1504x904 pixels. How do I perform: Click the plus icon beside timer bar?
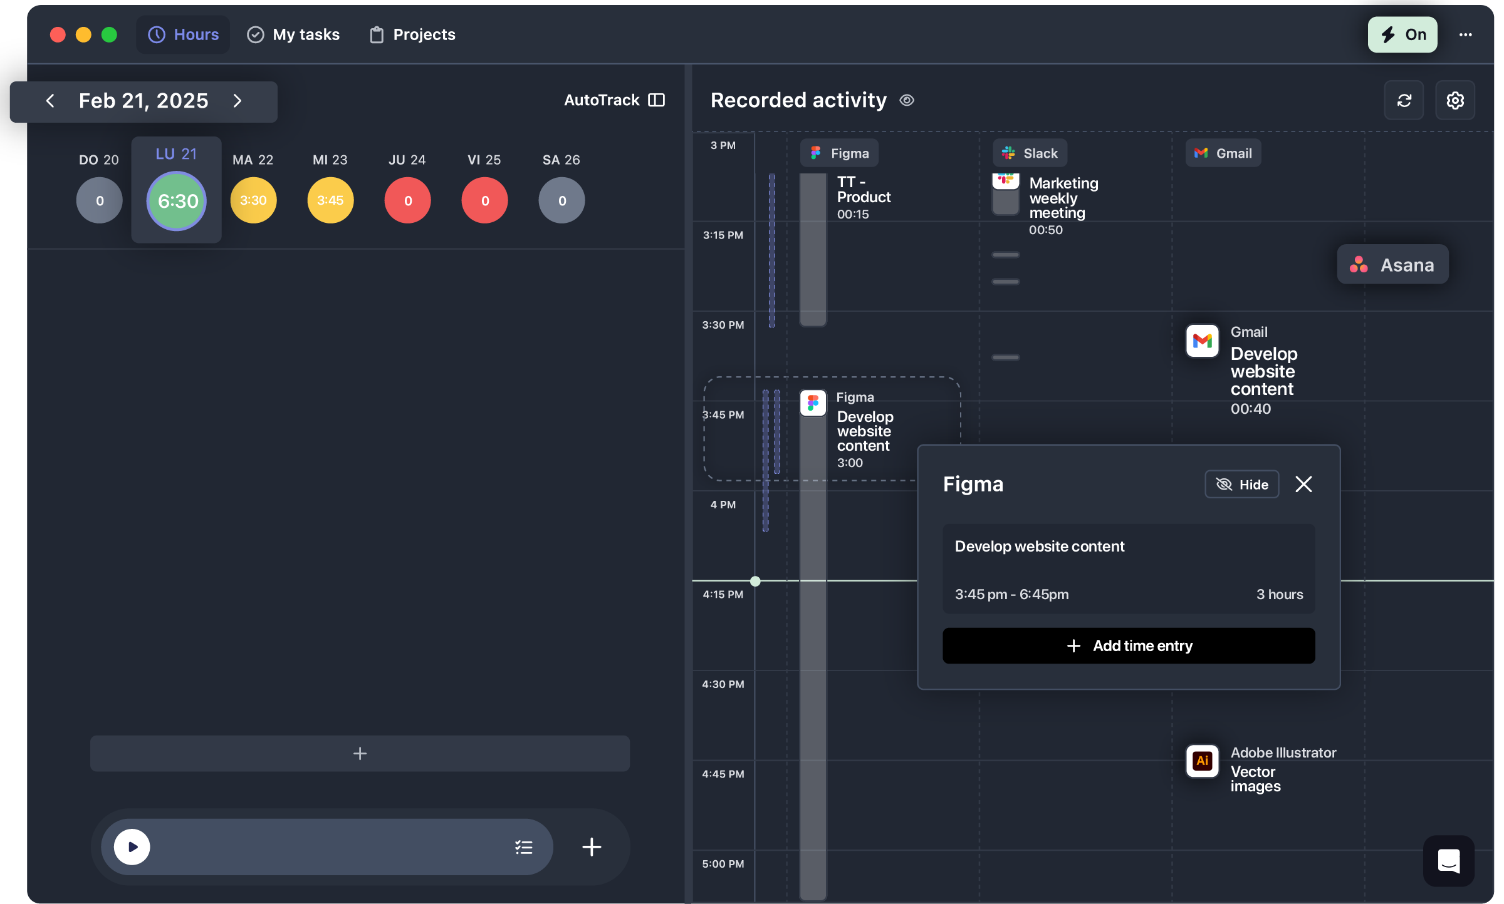[x=591, y=847]
